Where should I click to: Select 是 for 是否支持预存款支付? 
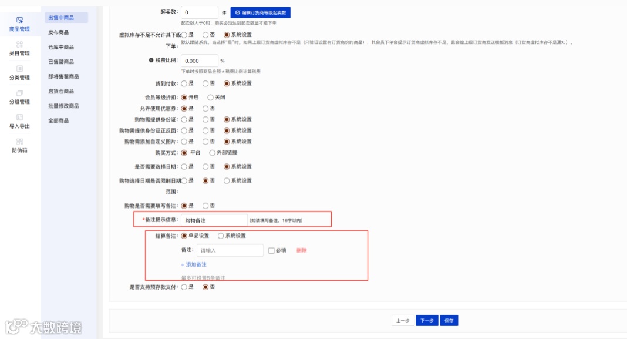tap(184, 287)
